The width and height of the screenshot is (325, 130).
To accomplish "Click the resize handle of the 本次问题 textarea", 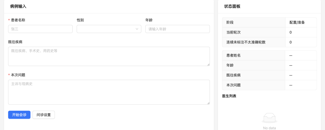I will tap(209, 103).
